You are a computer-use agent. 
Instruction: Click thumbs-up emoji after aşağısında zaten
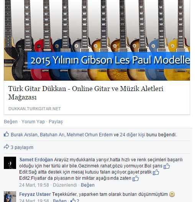pyautogui.click(x=136, y=178)
